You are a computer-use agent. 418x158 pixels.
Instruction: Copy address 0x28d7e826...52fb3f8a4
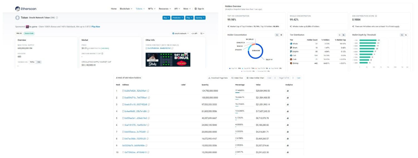[148, 91]
